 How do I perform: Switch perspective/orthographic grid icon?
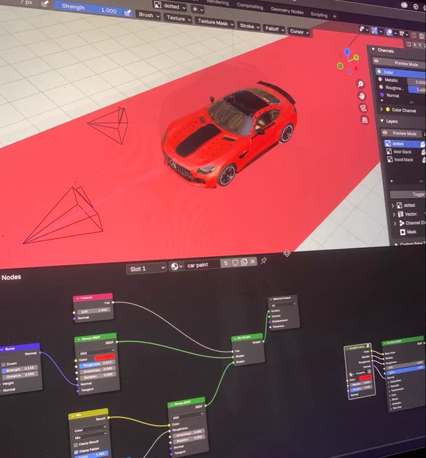(365, 120)
